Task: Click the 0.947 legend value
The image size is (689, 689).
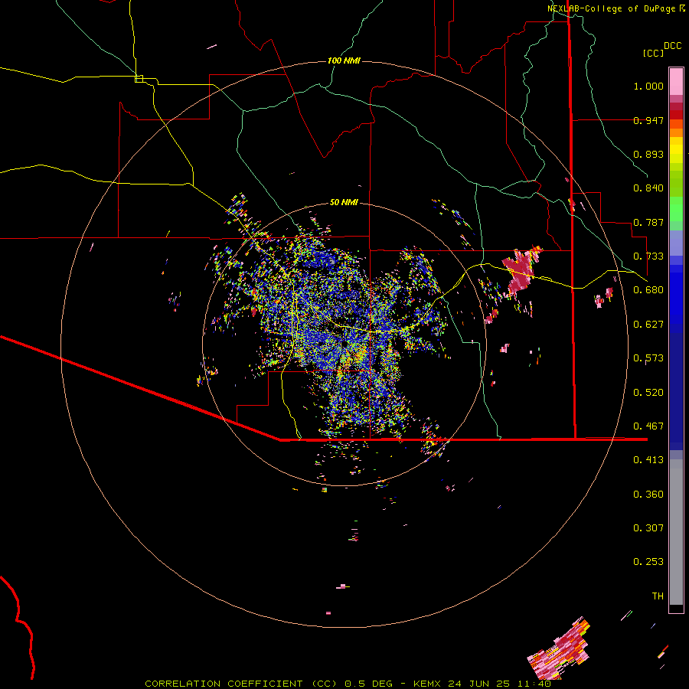Action: [648, 120]
